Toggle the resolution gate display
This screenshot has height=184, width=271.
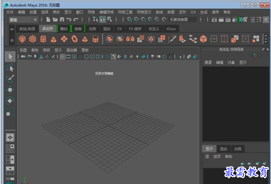(x=74, y=57)
